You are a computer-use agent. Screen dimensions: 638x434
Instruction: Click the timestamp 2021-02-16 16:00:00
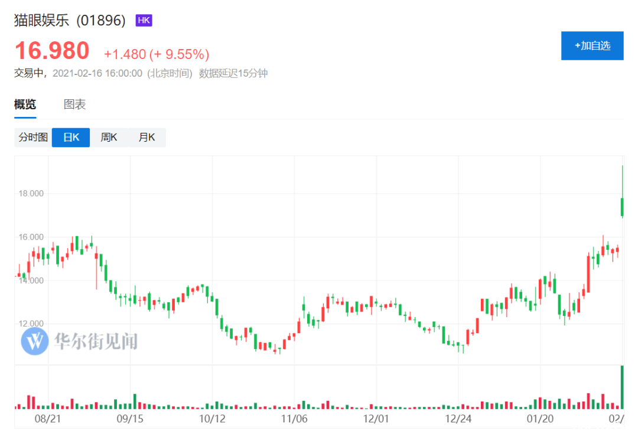click(97, 74)
